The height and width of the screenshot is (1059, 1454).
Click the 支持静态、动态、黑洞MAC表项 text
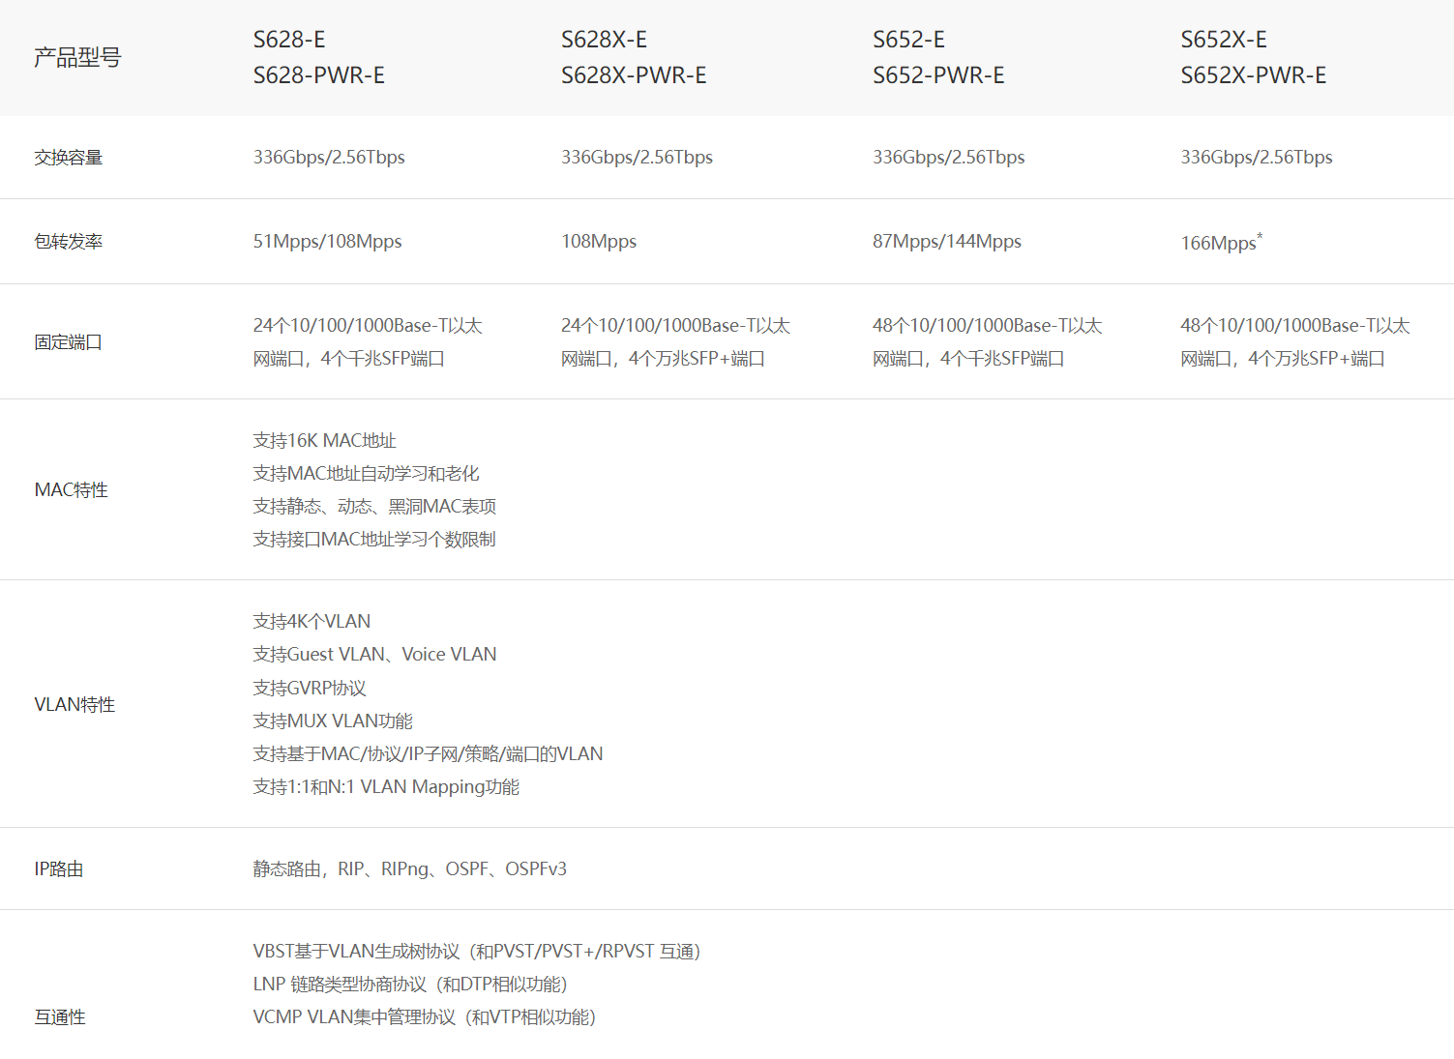[374, 507]
